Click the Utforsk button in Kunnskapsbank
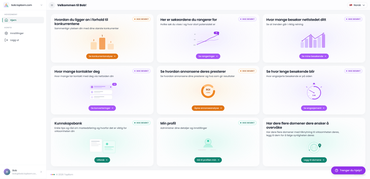This screenshot has width=370, height=179. [x=102, y=160]
